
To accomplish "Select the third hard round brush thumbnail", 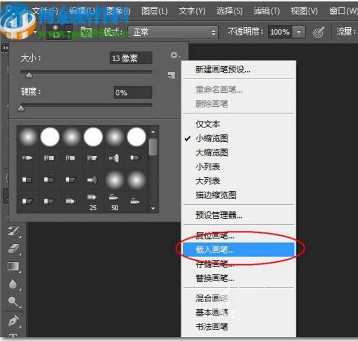I will 136,137.
